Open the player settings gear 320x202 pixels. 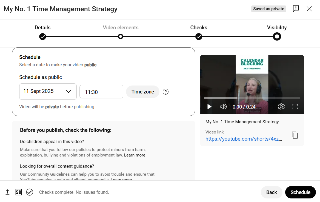click(x=281, y=107)
